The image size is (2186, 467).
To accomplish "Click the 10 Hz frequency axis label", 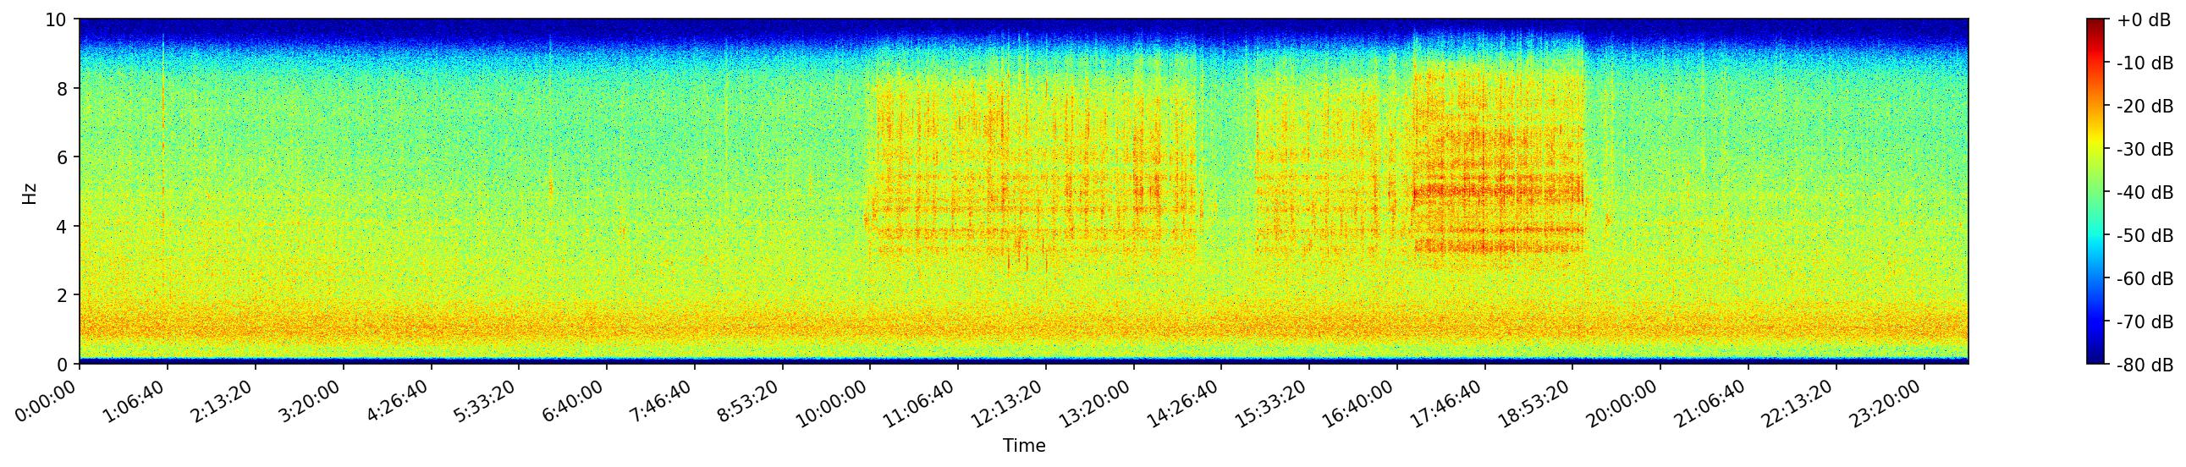I will [58, 19].
